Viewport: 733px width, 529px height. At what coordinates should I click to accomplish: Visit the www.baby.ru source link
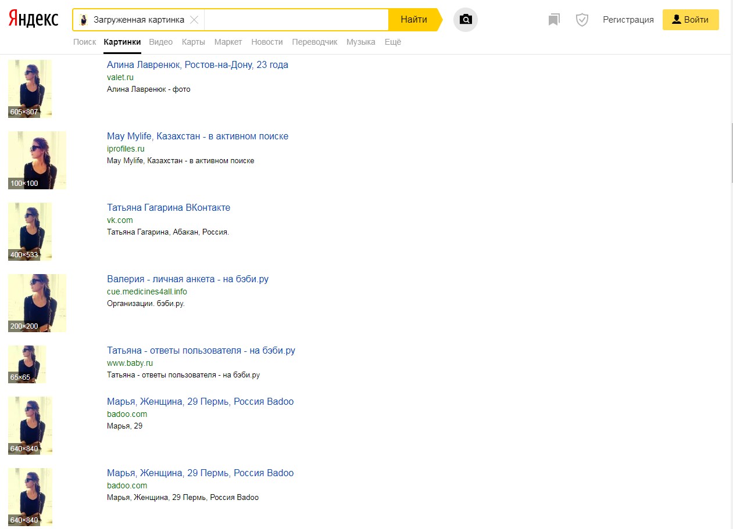130,363
